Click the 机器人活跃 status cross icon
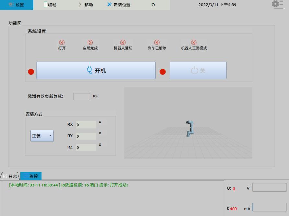The height and width of the screenshot is (216, 289). 123,42
